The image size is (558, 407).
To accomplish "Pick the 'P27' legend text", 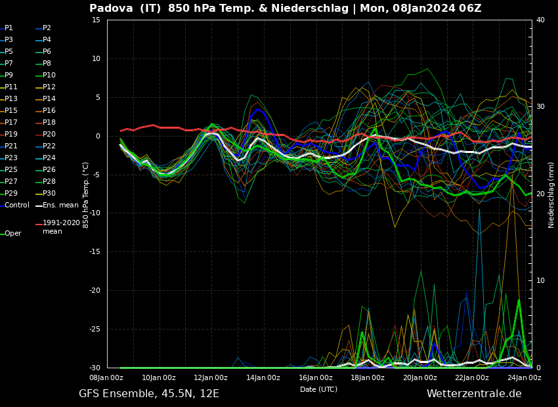I will [11, 181].
